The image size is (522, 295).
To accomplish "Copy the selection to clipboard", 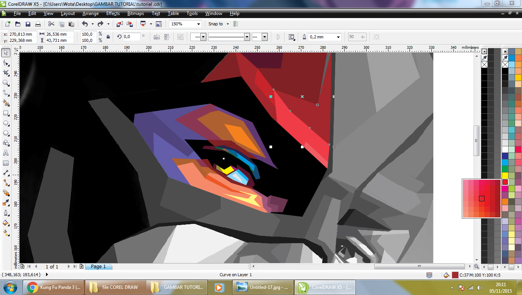I will coord(61,24).
